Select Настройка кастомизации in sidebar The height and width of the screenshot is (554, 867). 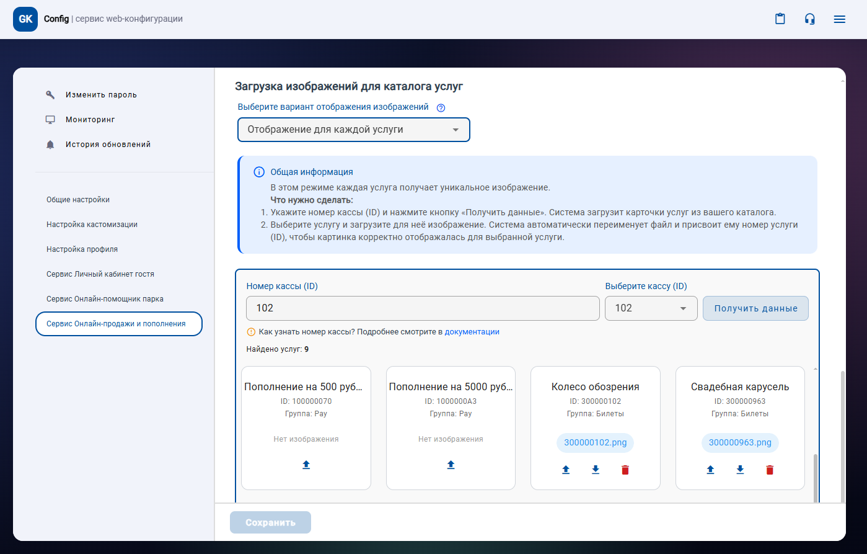[92, 225]
